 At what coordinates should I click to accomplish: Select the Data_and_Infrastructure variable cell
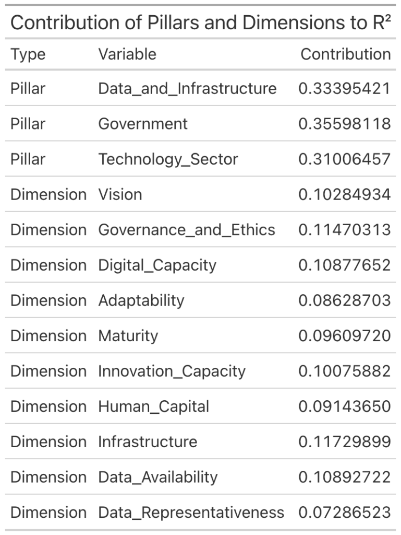coord(187,88)
